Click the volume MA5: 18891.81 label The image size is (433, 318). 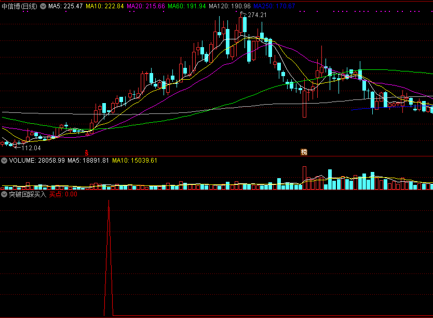click(x=88, y=161)
